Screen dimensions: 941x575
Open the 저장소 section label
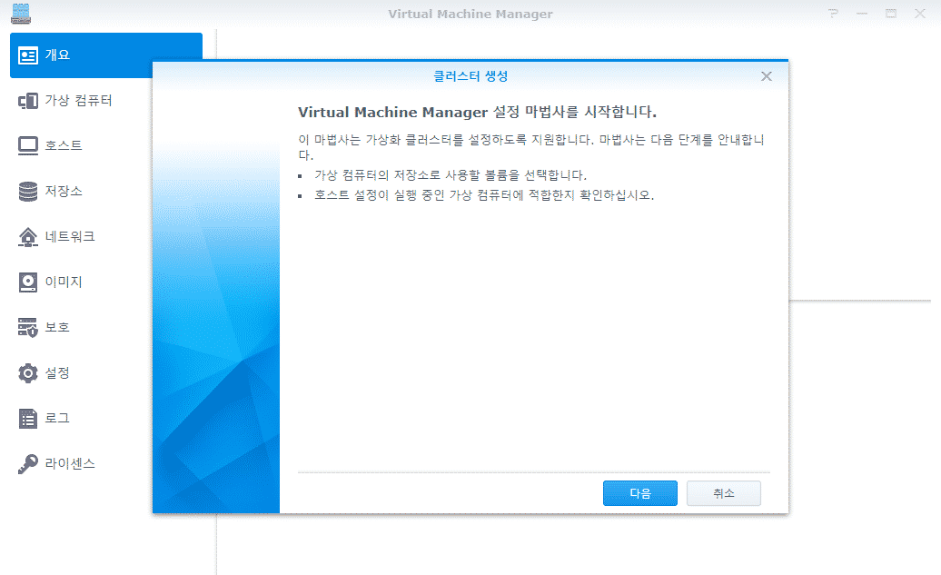coord(64,192)
